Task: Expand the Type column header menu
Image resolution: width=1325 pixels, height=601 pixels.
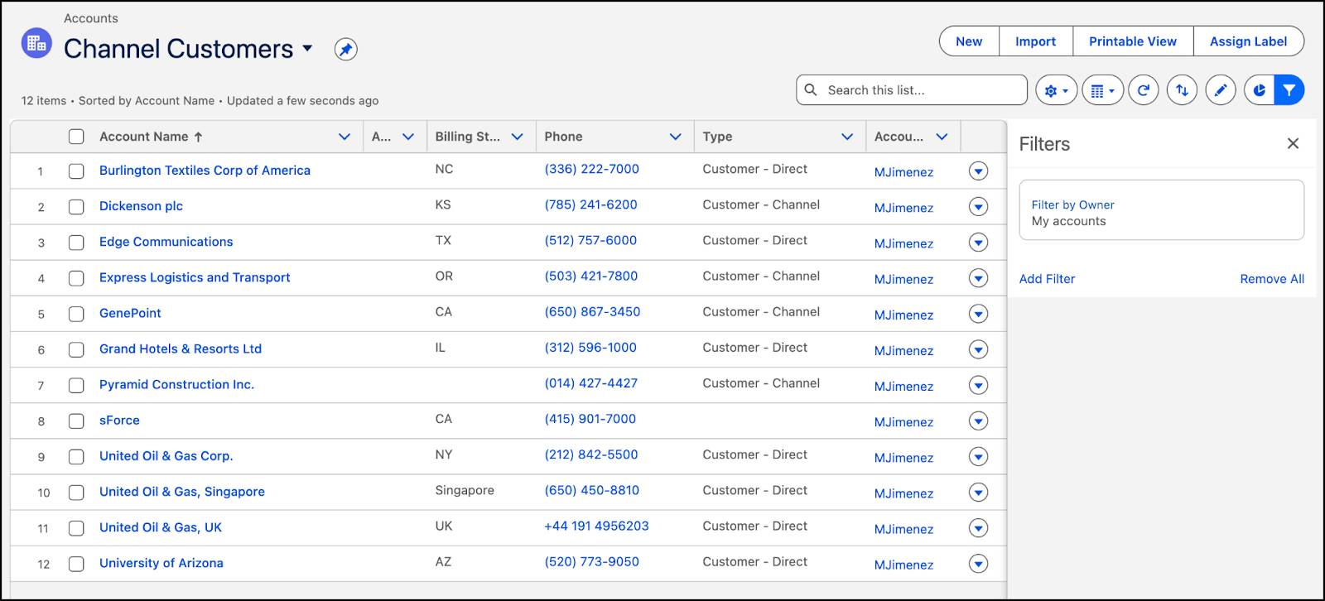Action: point(846,137)
